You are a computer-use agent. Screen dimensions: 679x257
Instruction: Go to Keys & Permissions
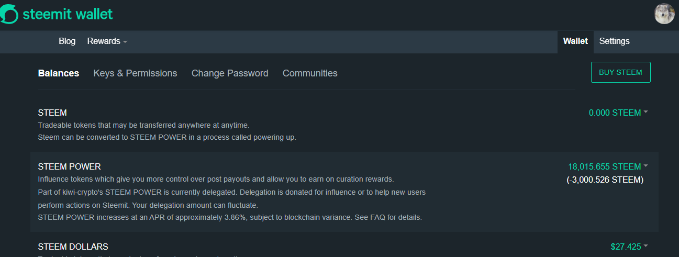135,73
